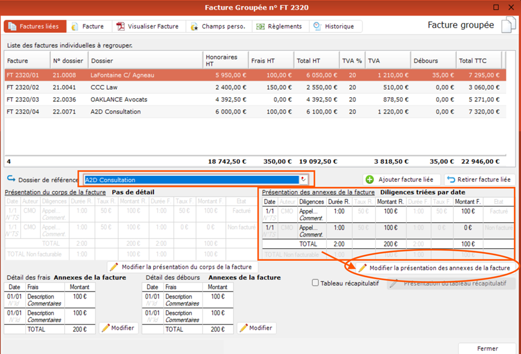The height and width of the screenshot is (354, 521).
Task: Open the Règlements tab
Action: (279, 27)
